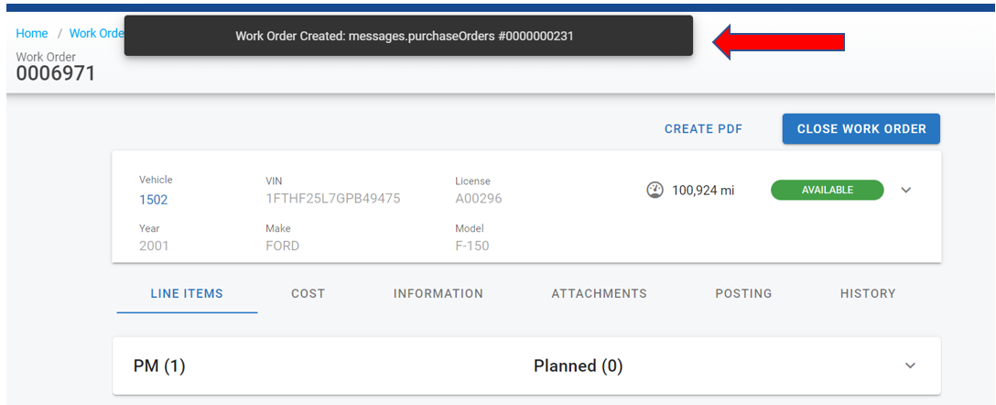Open vehicle 1502 link

click(153, 200)
